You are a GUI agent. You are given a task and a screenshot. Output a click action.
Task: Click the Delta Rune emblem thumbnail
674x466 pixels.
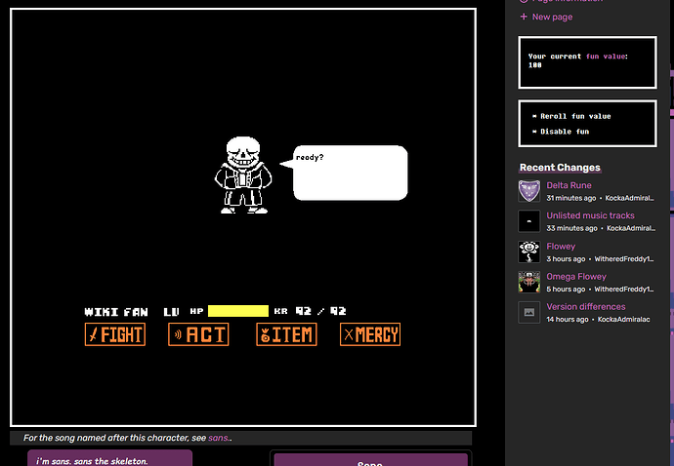pyautogui.click(x=529, y=191)
